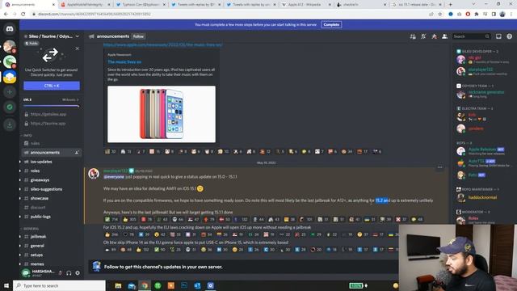517x291 pixels.
Task: Open the roles channel
Action: point(51,171)
